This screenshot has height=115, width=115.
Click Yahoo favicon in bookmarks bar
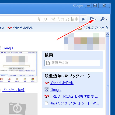point(9,28)
